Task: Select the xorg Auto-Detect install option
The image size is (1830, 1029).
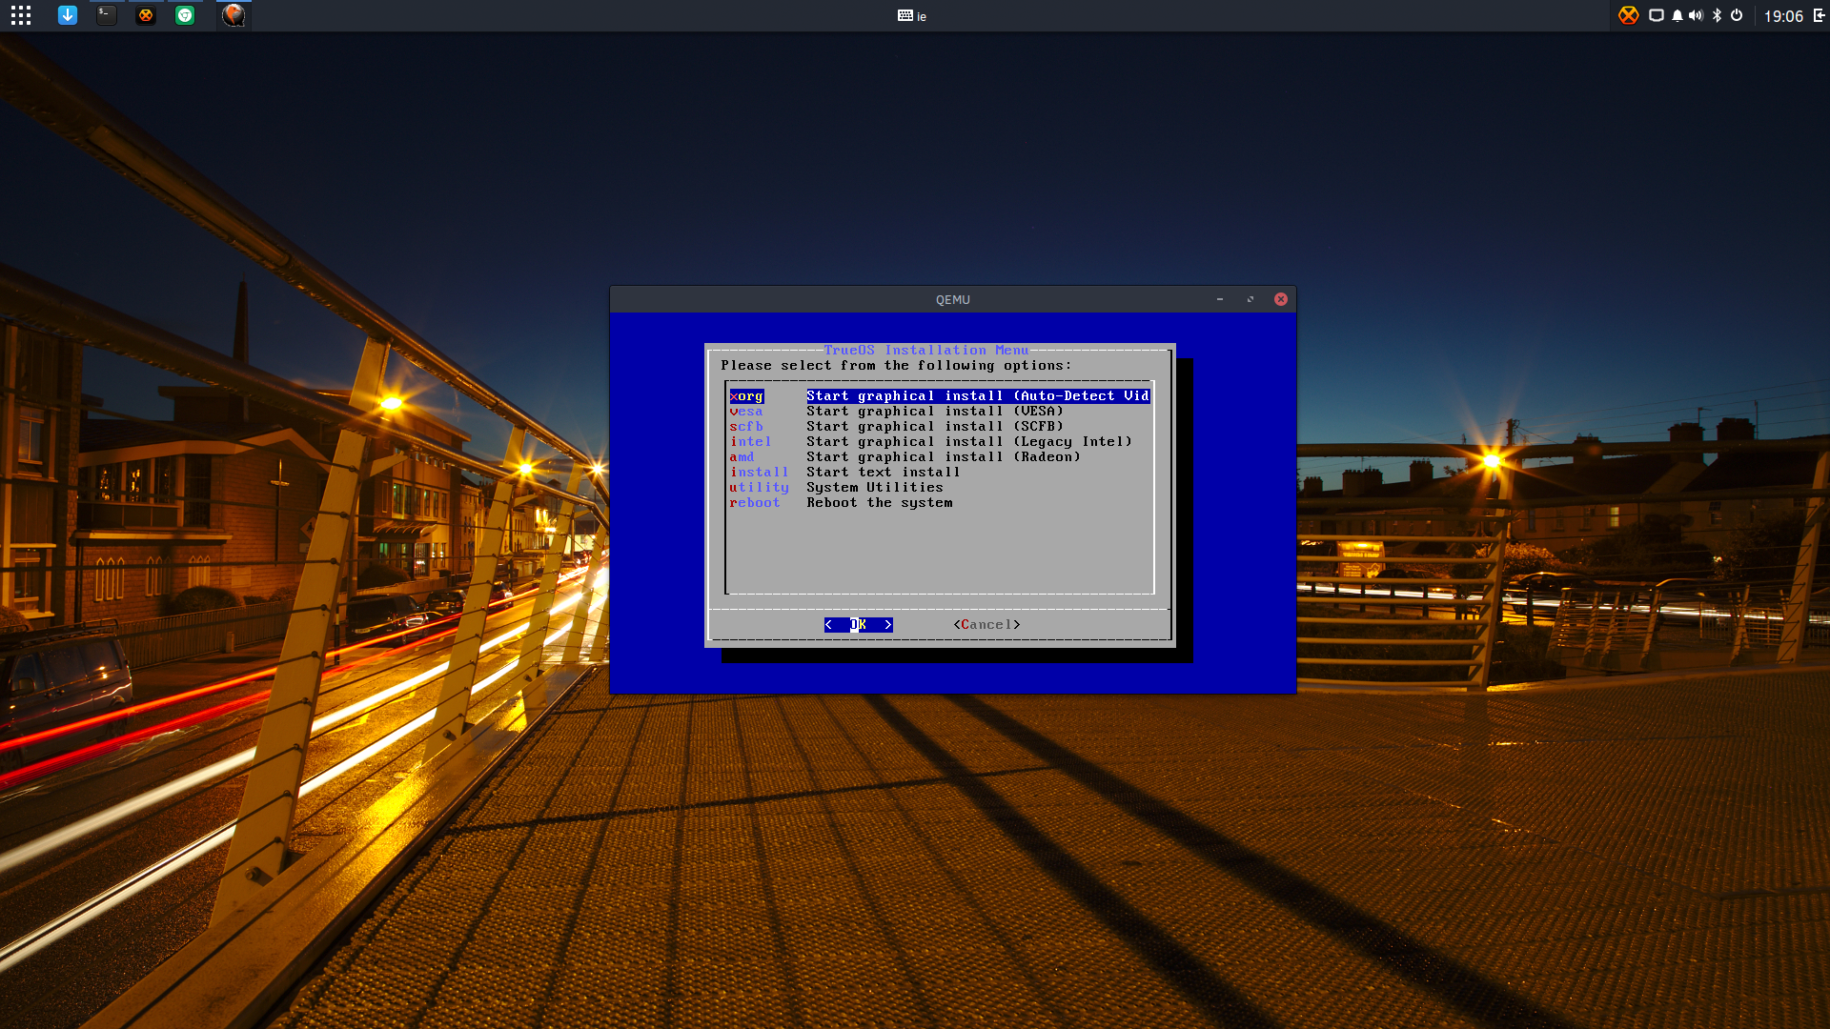Action: click(x=940, y=396)
